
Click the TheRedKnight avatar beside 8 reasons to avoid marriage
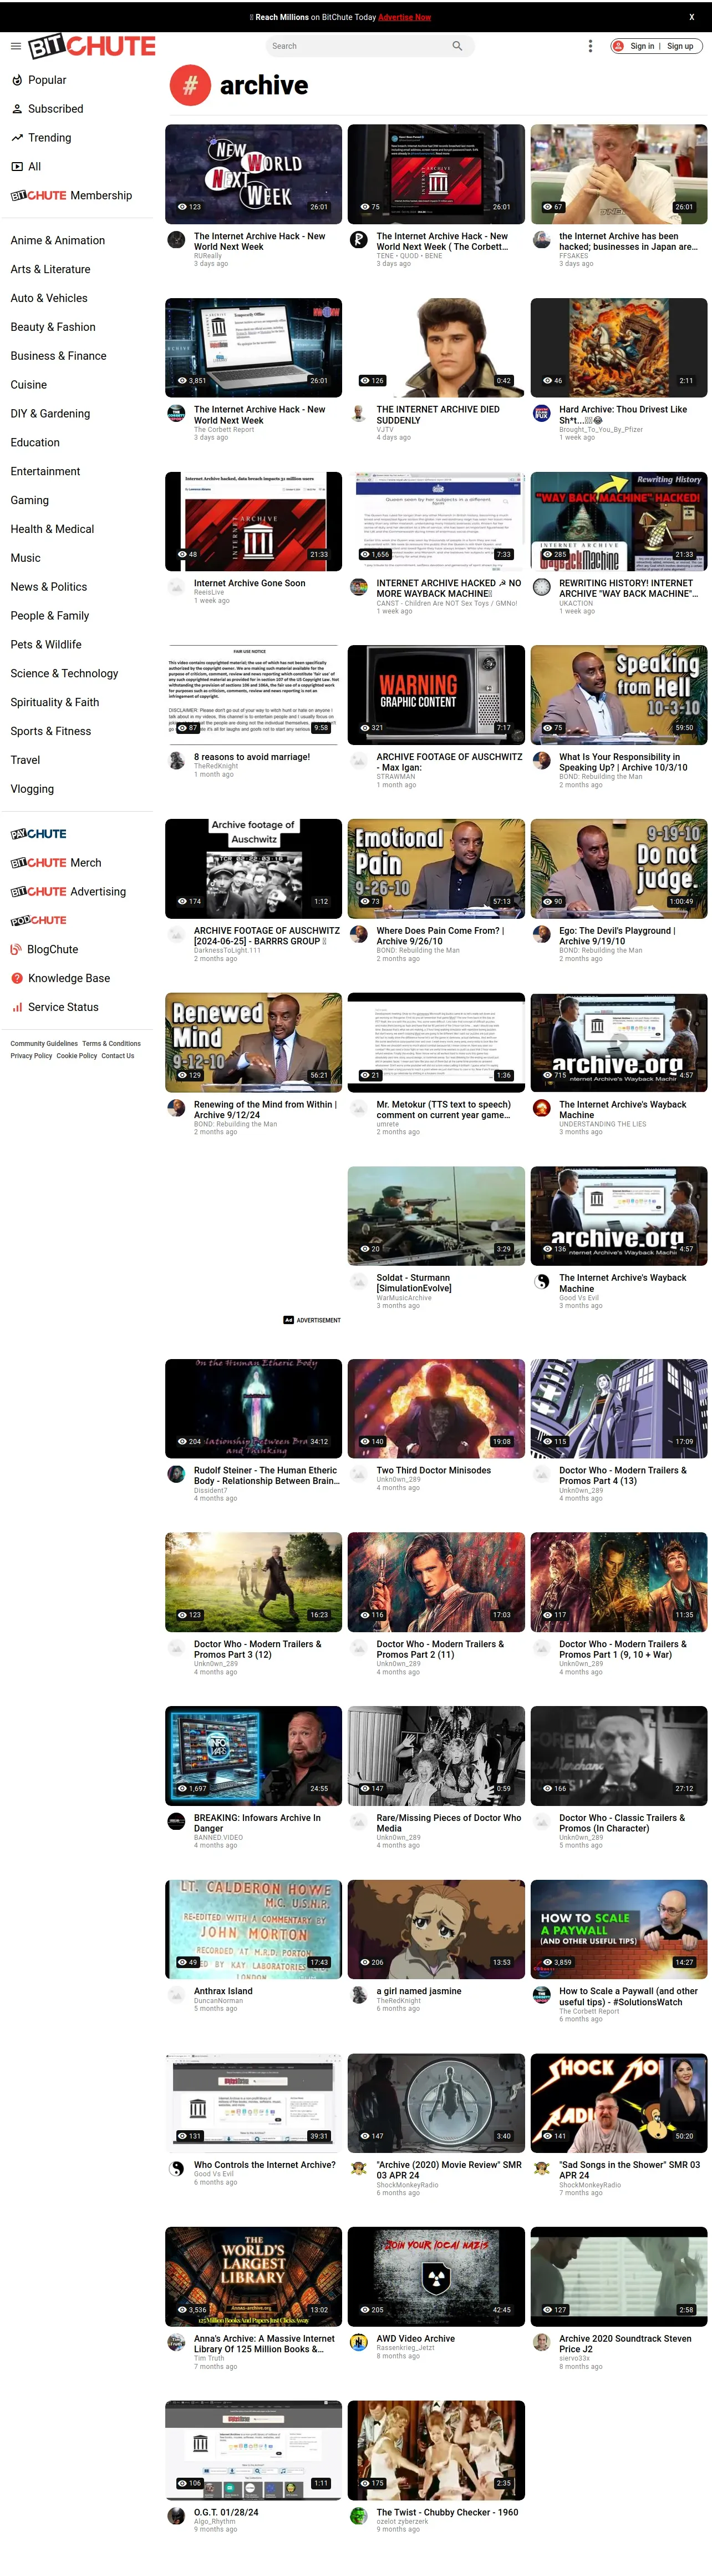pos(176,761)
